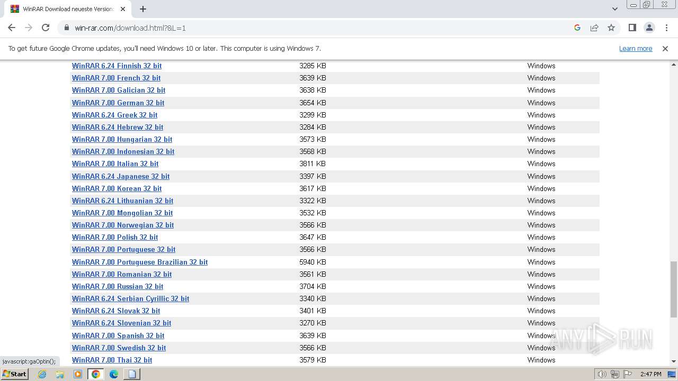Download WinRAR 7.00 French 32 bit
This screenshot has height=381, width=678.
tap(116, 78)
